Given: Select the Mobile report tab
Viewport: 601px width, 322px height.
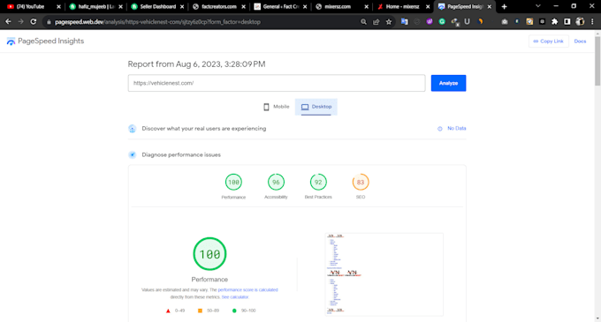Looking at the screenshot, I should click(276, 107).
